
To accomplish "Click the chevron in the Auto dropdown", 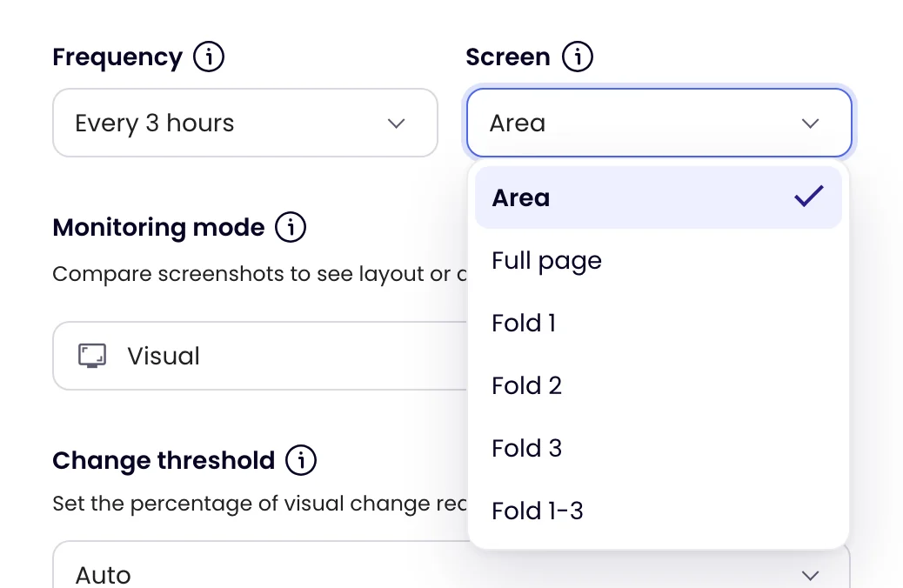I will pos(810,575).
